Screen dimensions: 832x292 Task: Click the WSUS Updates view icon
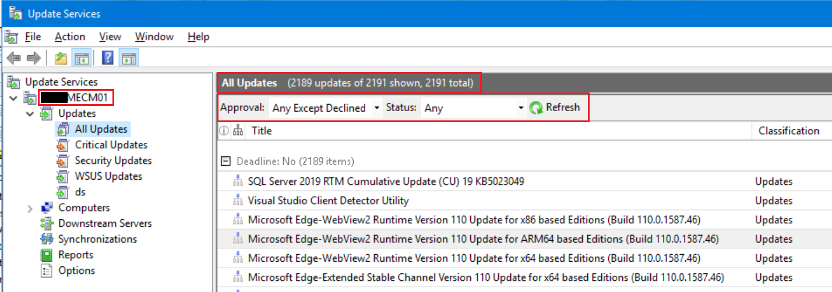coord(63,176)
